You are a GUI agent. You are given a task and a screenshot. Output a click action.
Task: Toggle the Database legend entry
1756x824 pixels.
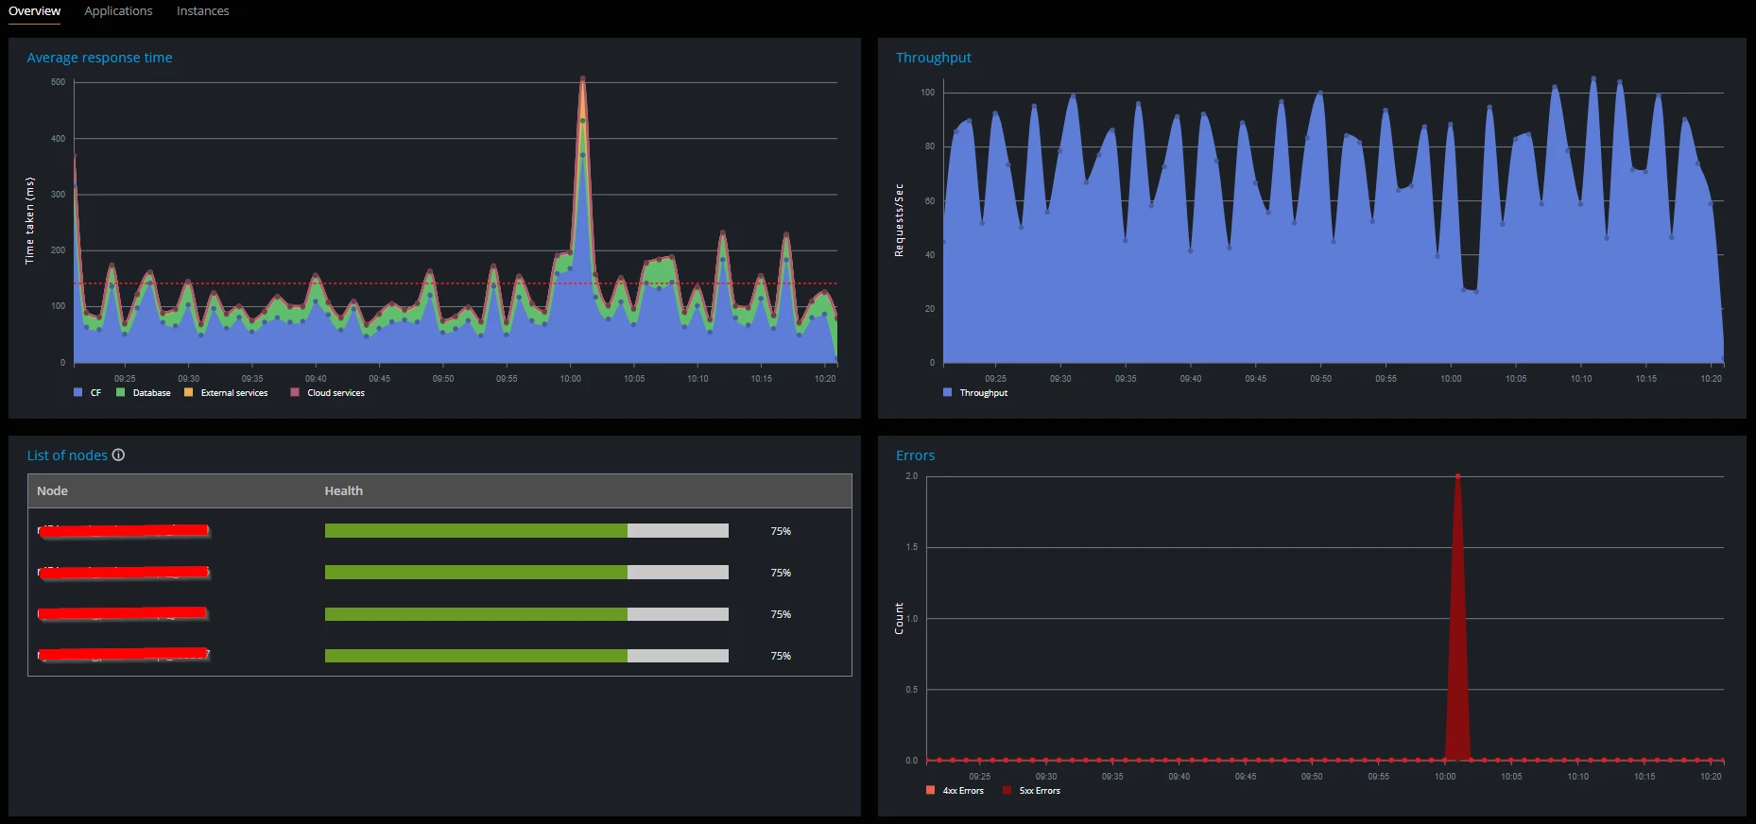pyautogui.click(x=143, y=392)
